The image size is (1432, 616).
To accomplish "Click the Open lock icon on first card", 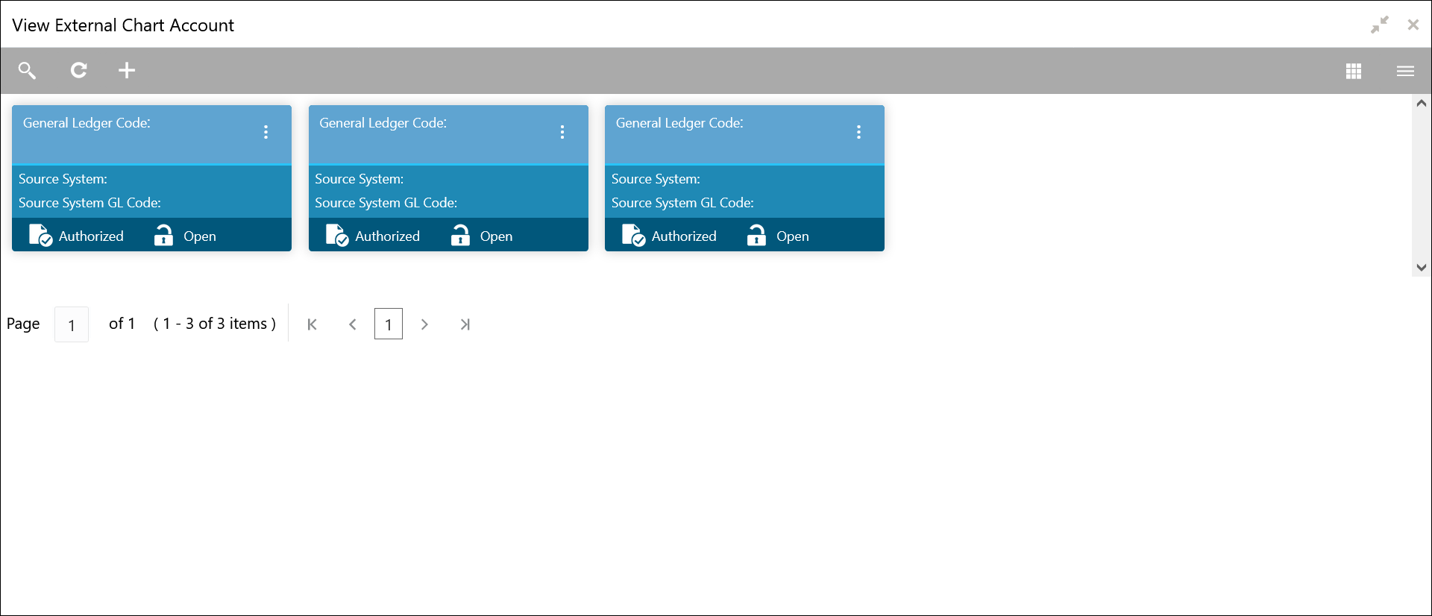I will pos(163,235).
